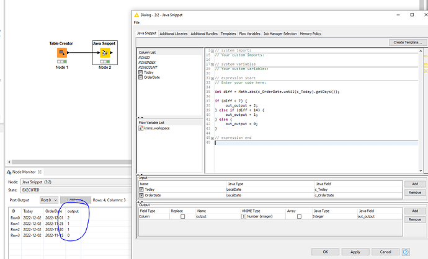Select ROWINDEX in the Column List
Image resolution: width=428 pixels, height=259 pixels.
click(147, 63)
